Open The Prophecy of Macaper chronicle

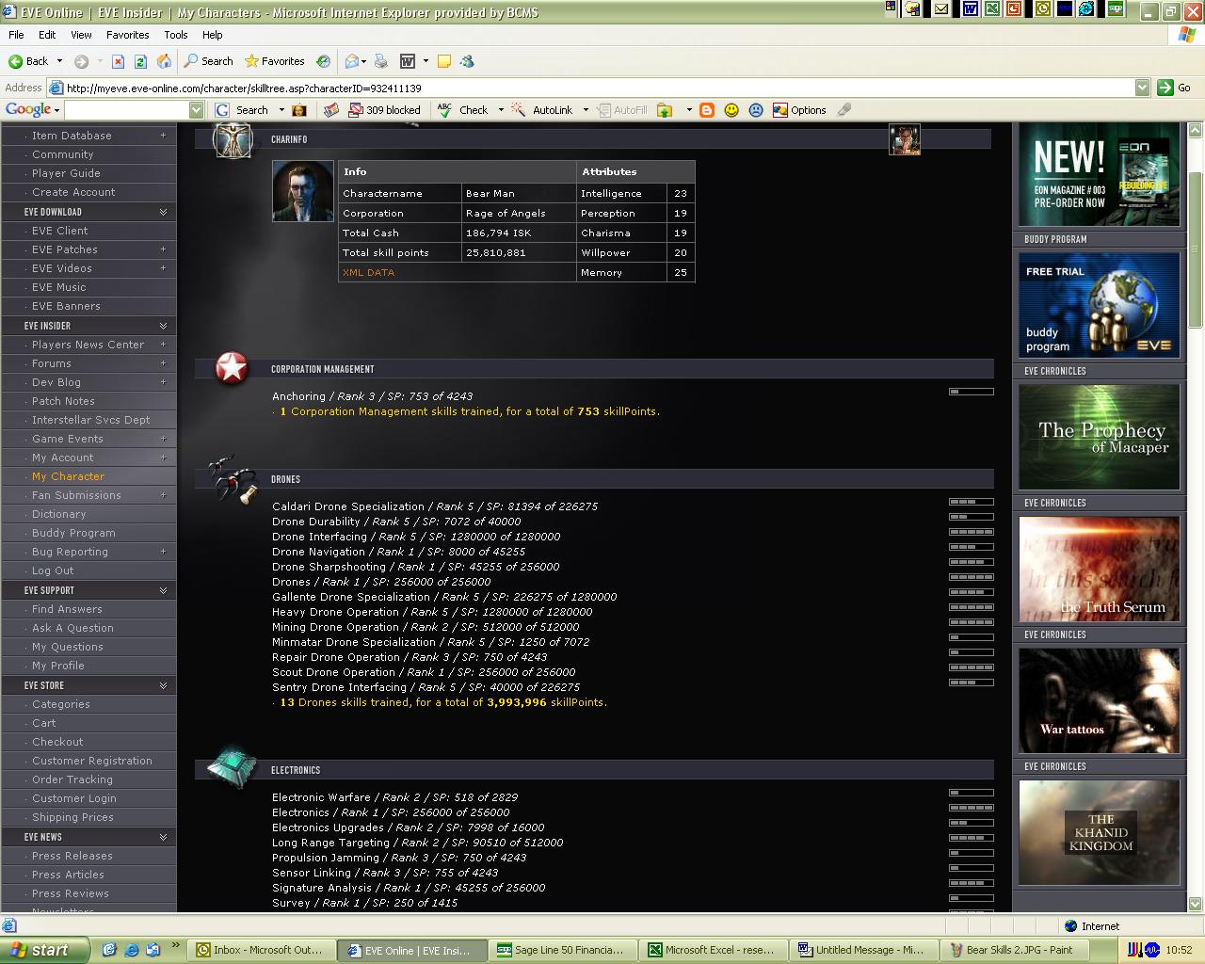[1099, 437]
